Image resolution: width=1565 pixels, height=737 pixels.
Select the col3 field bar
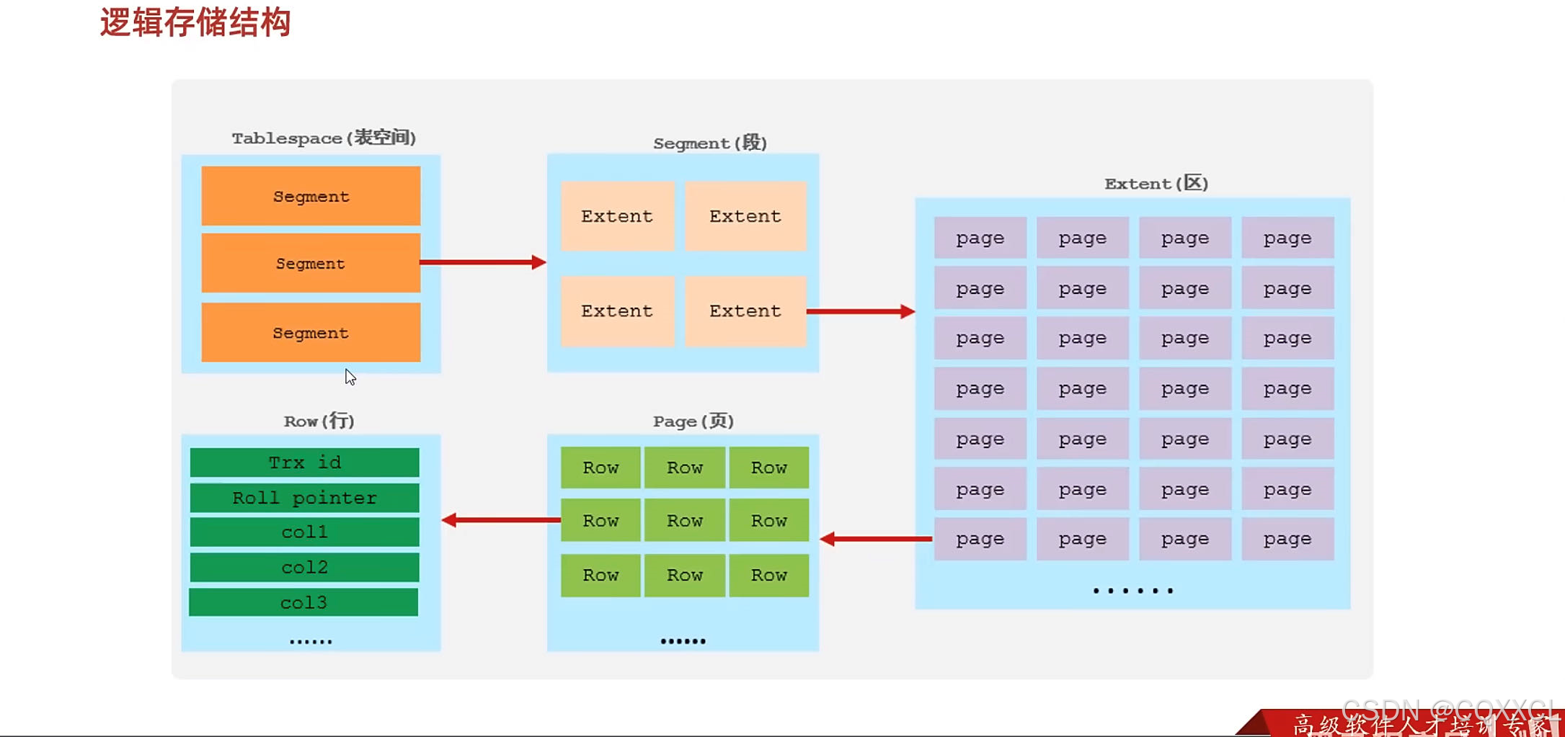point(303,602)
